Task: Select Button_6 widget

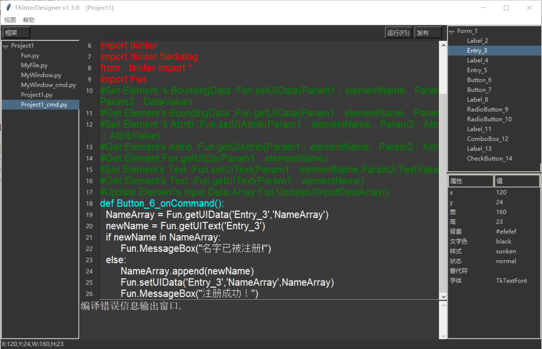Action: (479, 80)
